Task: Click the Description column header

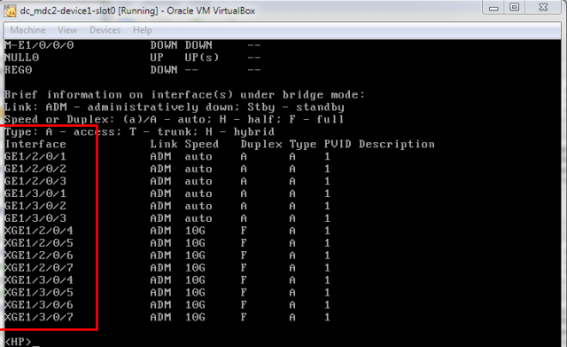Action: pos(397,144)
